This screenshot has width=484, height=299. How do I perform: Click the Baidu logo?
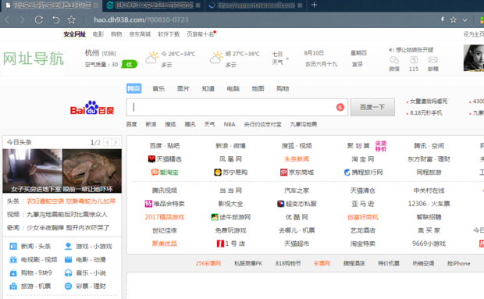pos(92,108)
